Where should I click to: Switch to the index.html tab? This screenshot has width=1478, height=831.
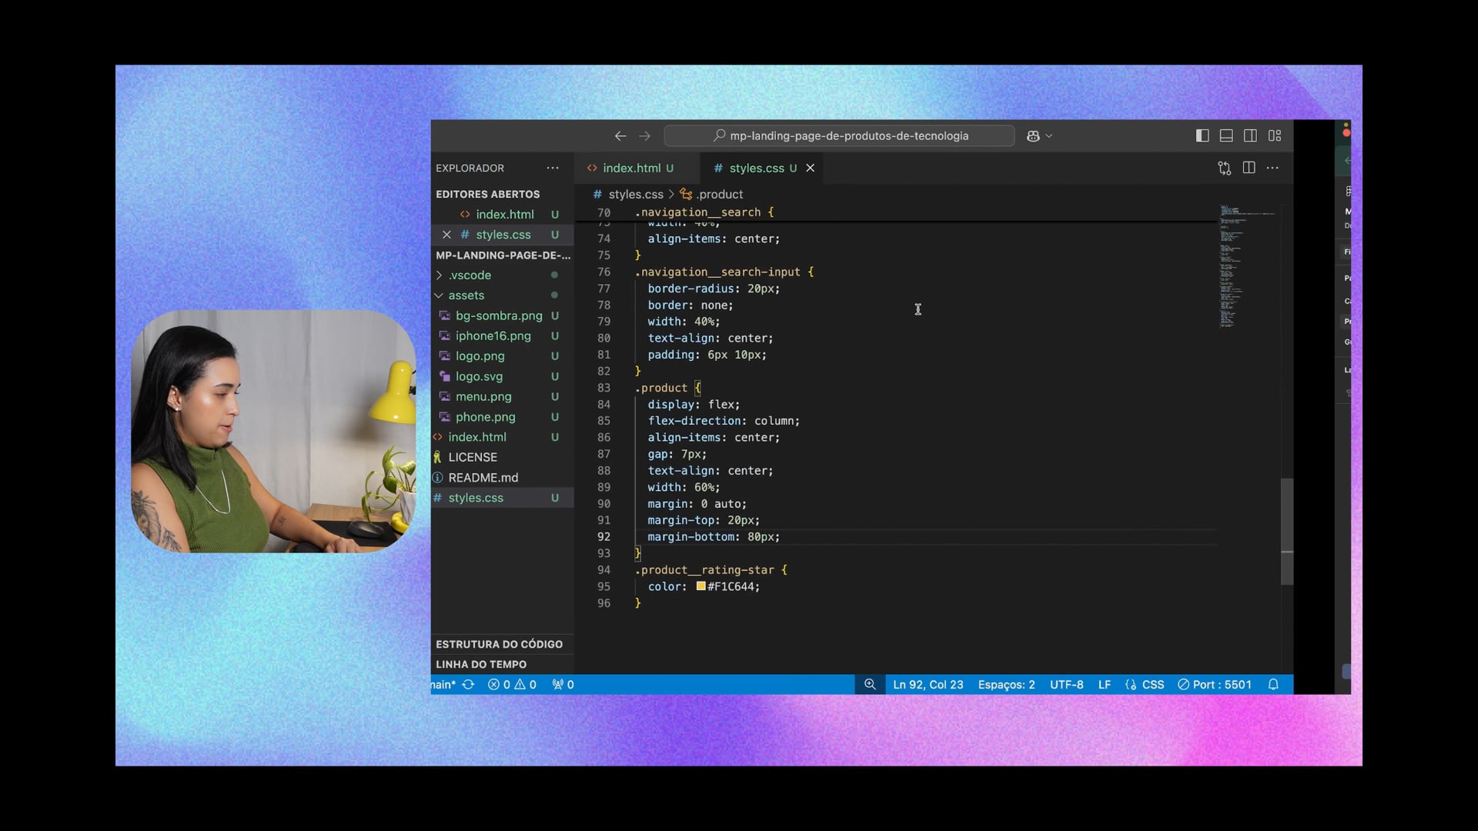(x=631, y=168)
